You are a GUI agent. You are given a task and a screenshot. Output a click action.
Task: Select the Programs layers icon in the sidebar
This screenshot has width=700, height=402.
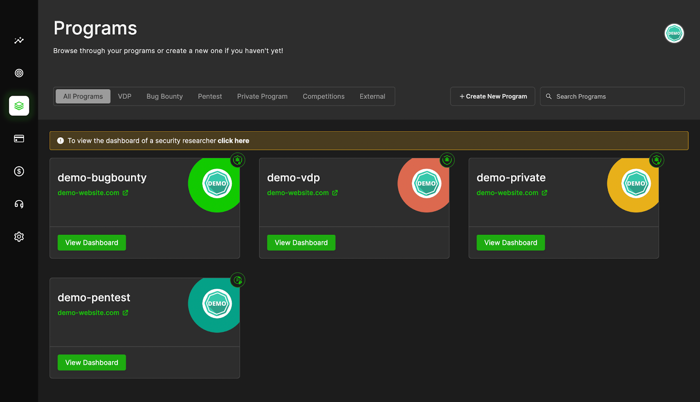[x=19, y=106]
